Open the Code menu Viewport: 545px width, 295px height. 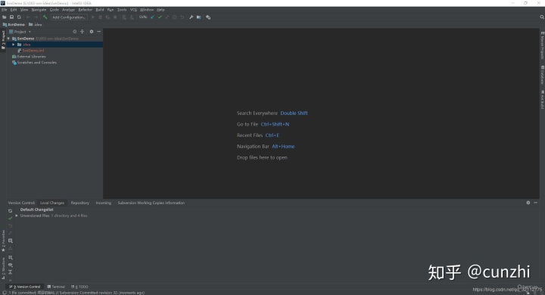click(54, 10)
